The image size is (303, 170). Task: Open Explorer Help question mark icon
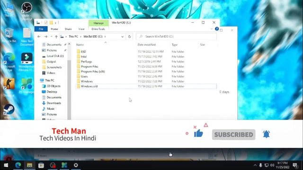point(217,29)
